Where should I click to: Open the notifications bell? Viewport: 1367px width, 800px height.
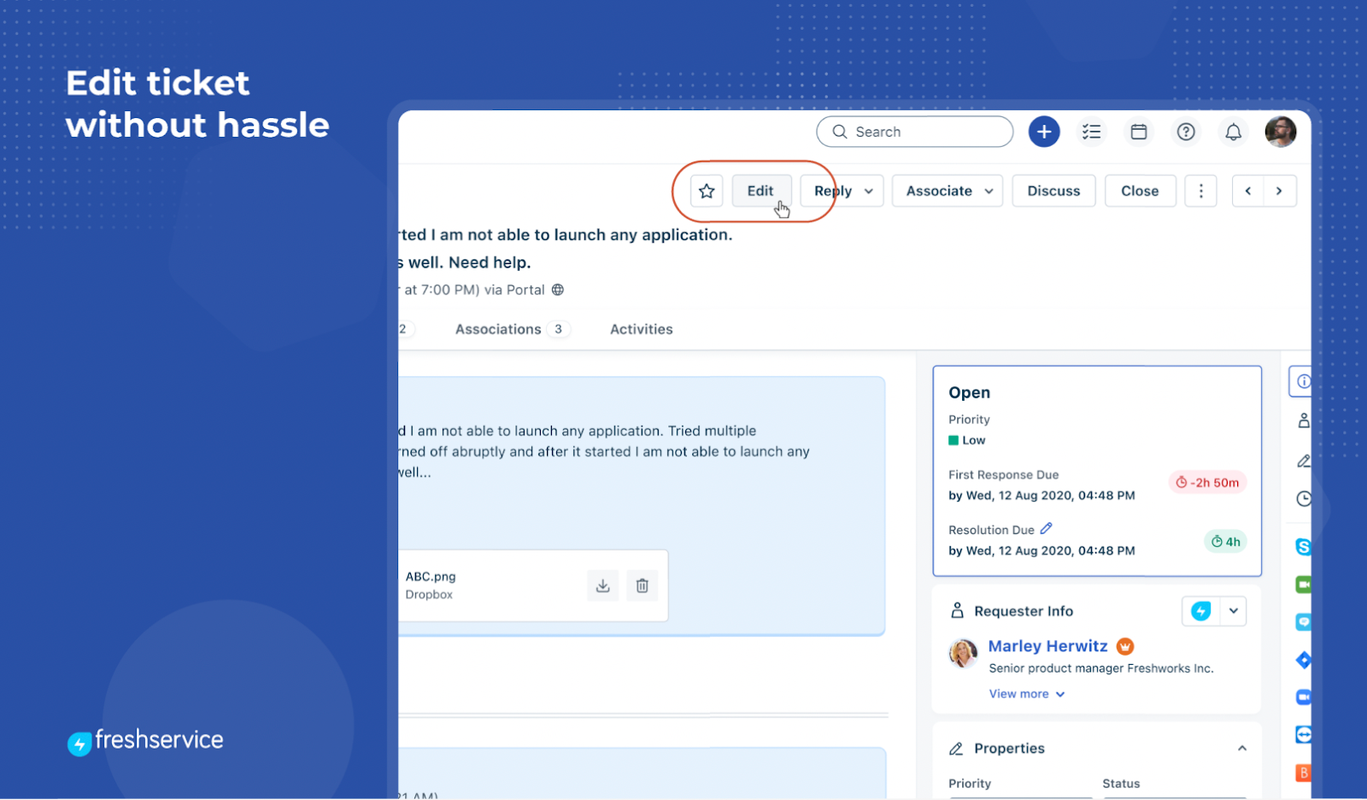(x=1234, y=132)
